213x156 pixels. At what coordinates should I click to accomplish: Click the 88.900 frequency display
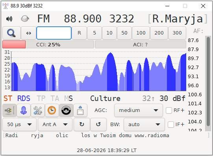tap(83, 18)
